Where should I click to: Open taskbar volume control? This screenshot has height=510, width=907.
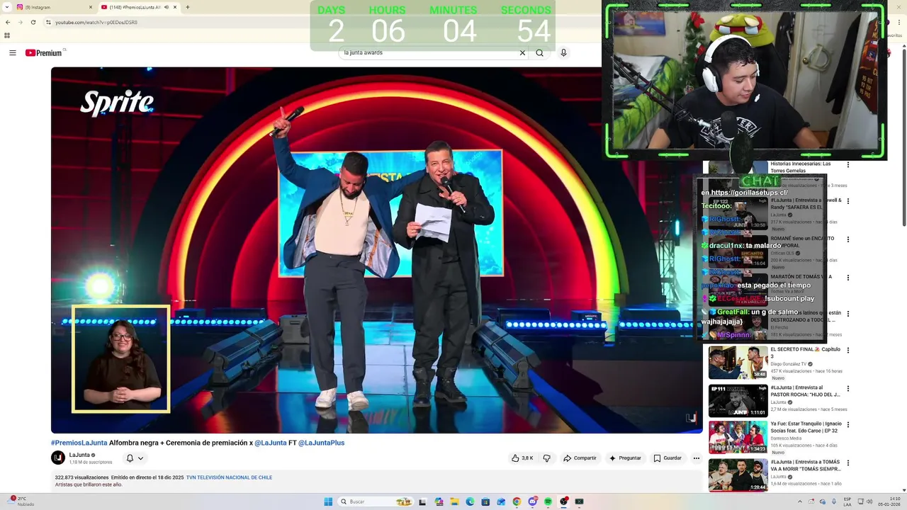869,501
